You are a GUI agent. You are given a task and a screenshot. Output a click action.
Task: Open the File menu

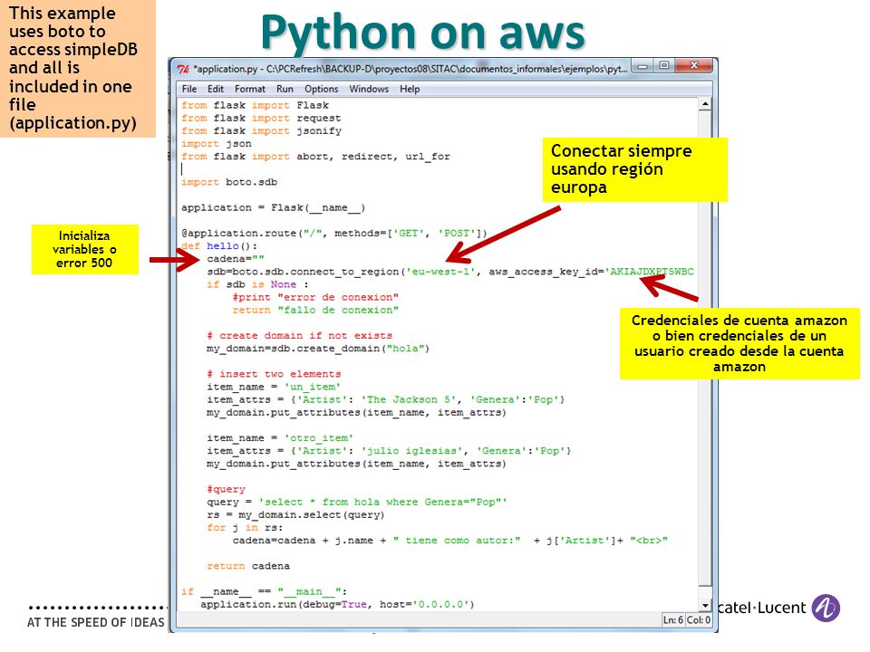pyautogui.click(x=189, y=89)
